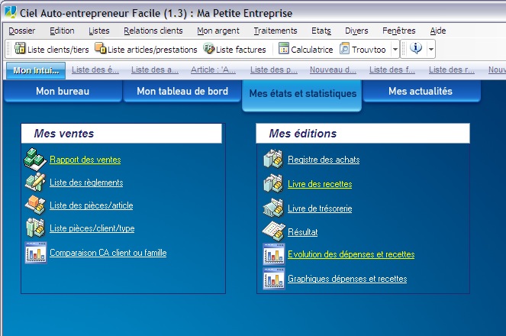This screenshot has height=336, width=506.
Task: Click the Registre des achats icon
Action: [x=273, y=159]
